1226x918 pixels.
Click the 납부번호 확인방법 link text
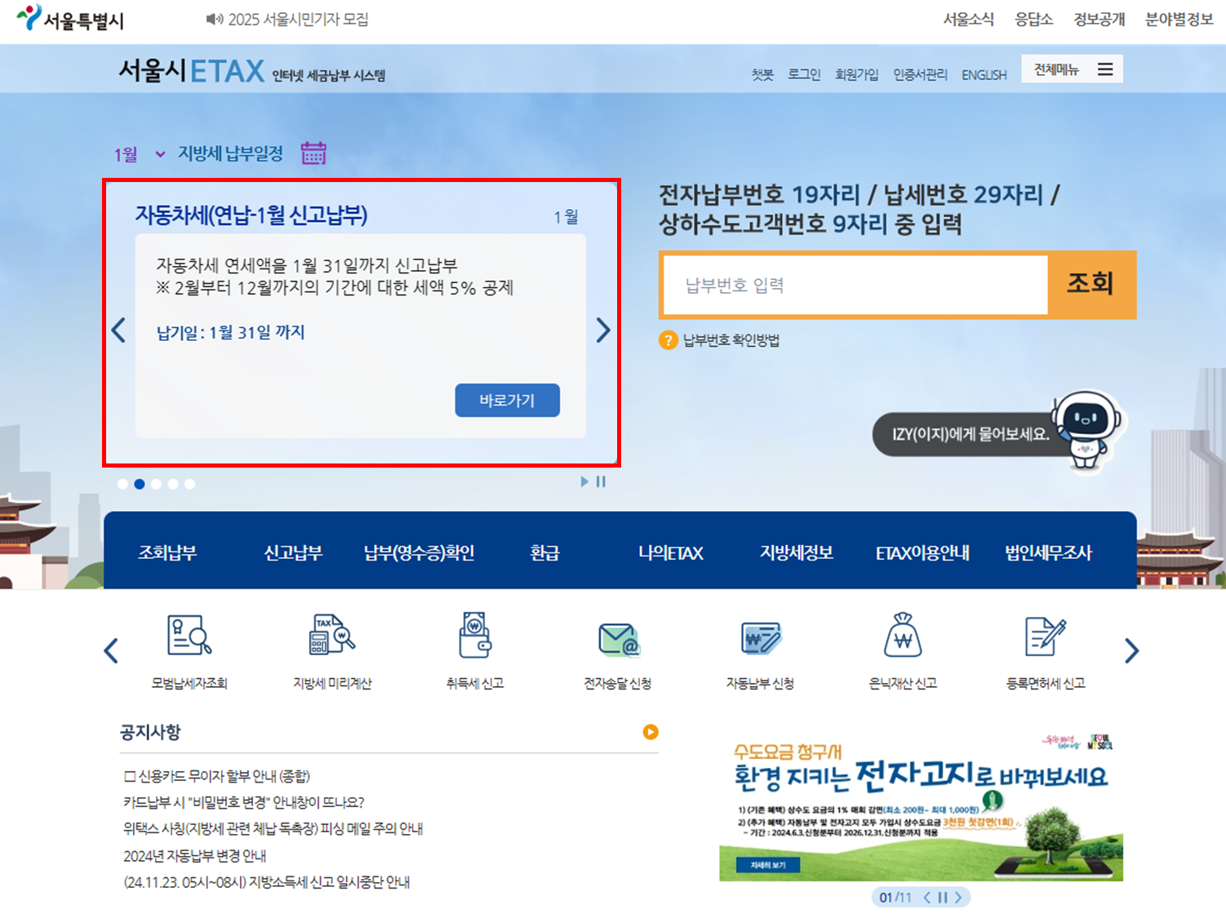point(731,340)
